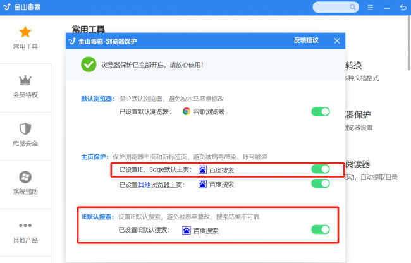
Task: Click Baidu paw icon in IE默认搜索 row
Action: (187, 231)
